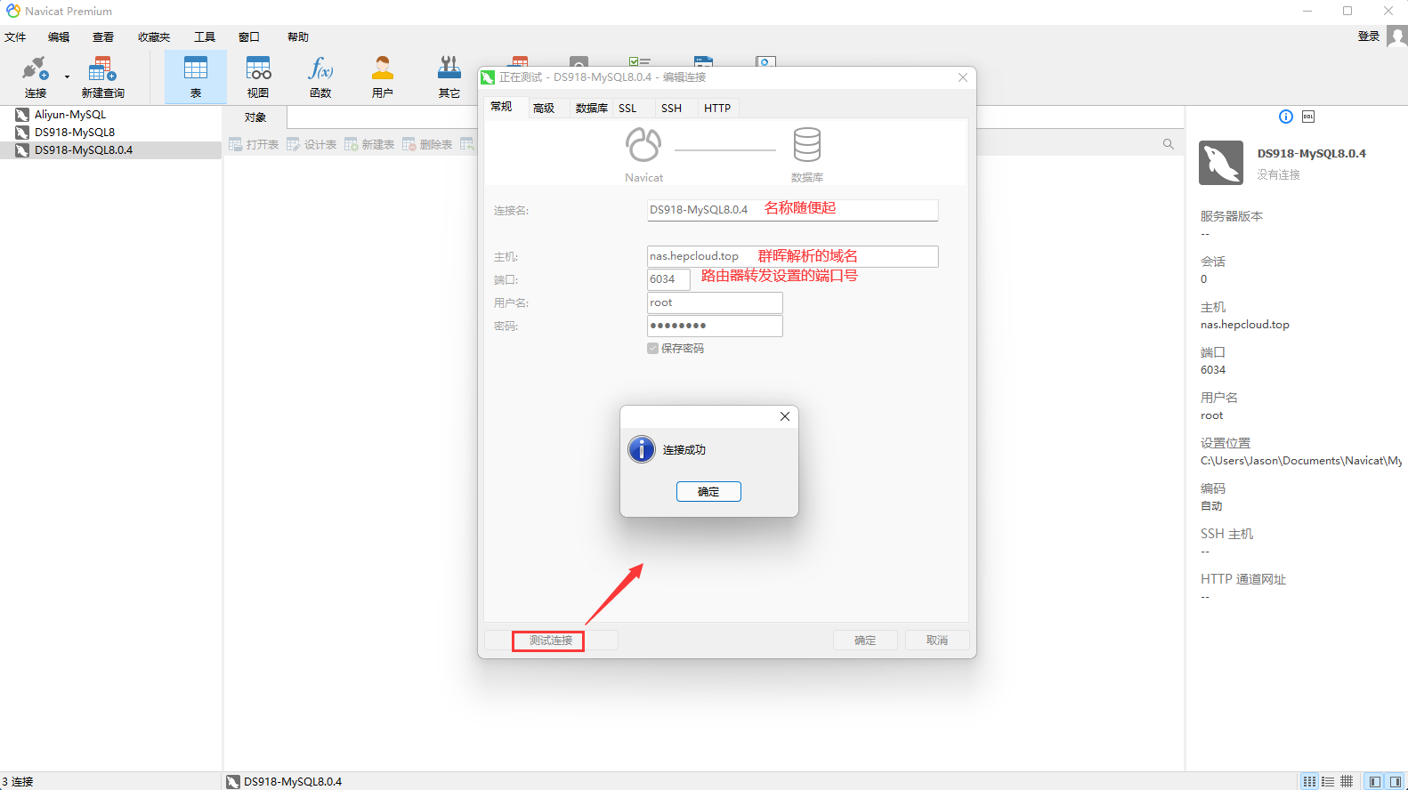Toggle the right information pane button
The width and height of the screenshot is (1408, 790).
1395,781
